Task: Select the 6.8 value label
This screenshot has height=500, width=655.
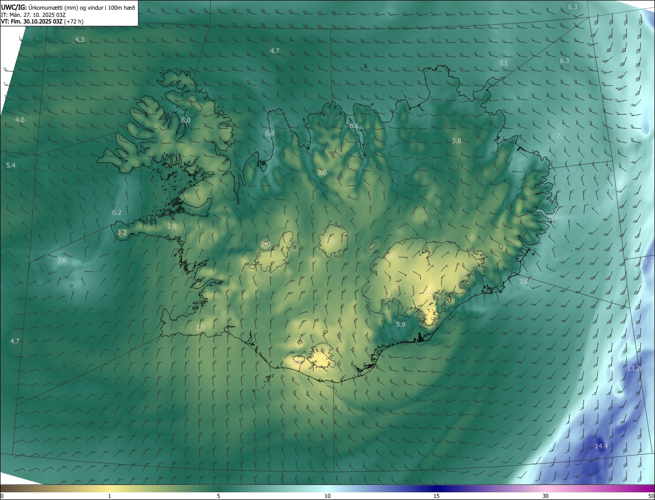Action: (270, 133)
